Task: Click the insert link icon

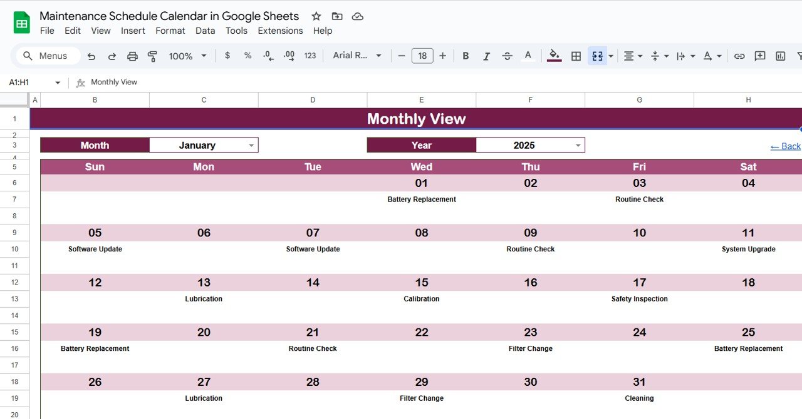Action: [x=739, y=56]
